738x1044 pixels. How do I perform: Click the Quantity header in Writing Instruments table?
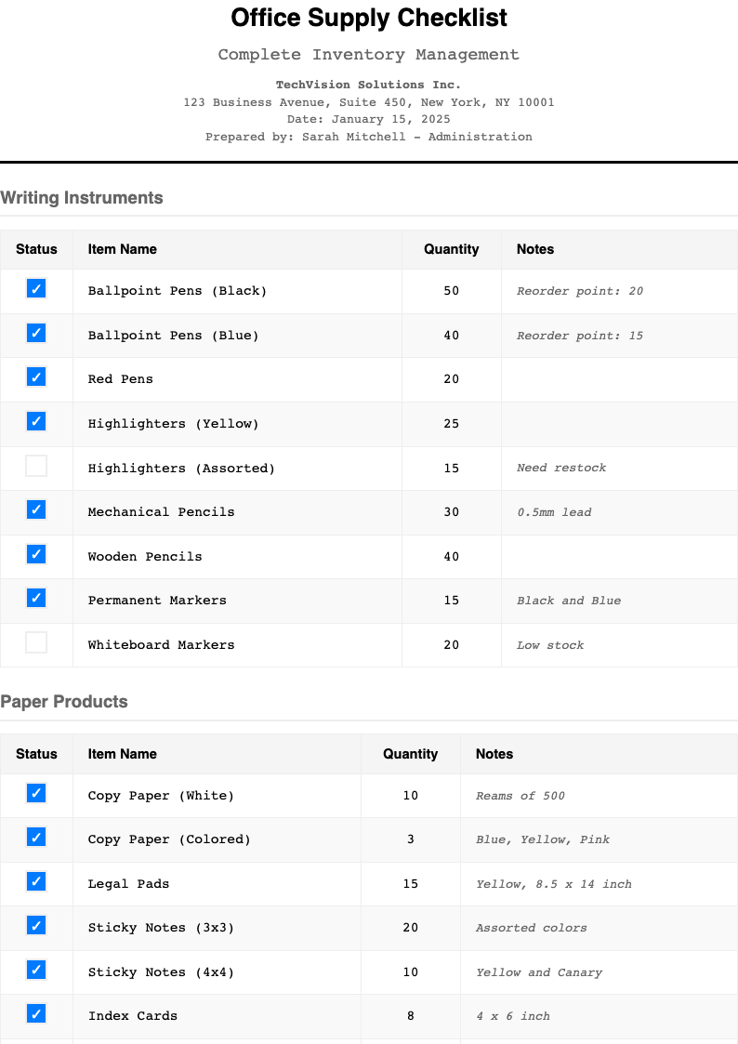pyautogui.click(x=451, y=249)
